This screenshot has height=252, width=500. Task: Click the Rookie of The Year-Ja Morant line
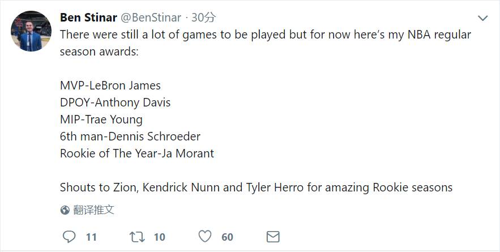(137, 153)
